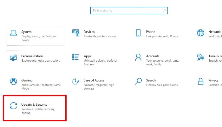Click 'Link your Android, iPhone' description

(x=162, y=37)
